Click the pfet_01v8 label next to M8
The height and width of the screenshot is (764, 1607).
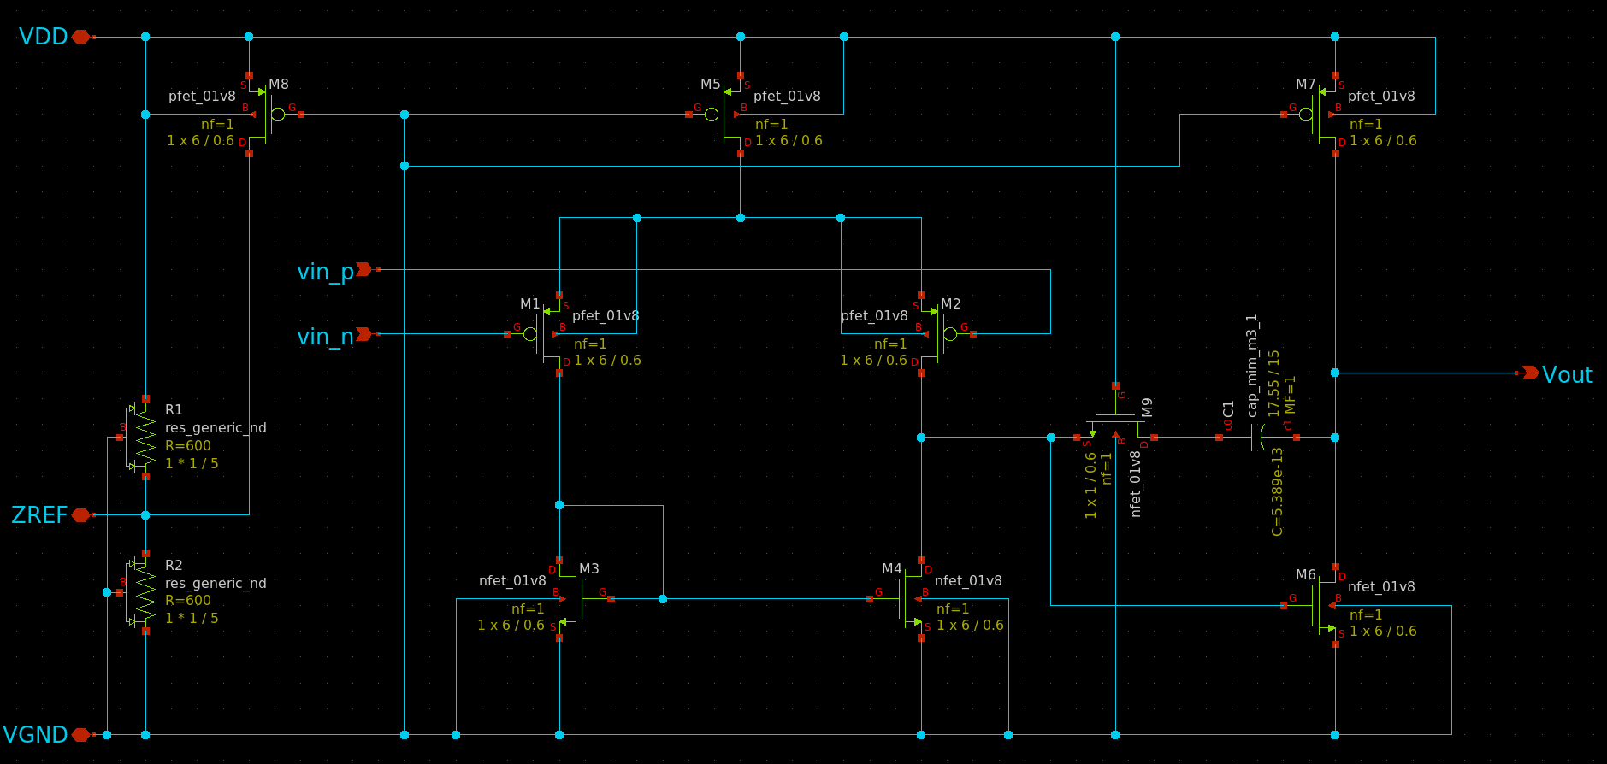pos(202,97)
